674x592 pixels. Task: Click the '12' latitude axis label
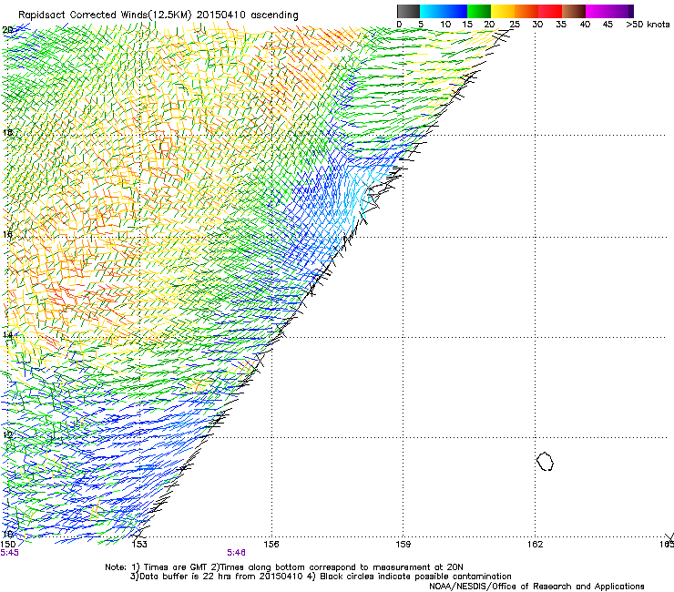[7, 434]
